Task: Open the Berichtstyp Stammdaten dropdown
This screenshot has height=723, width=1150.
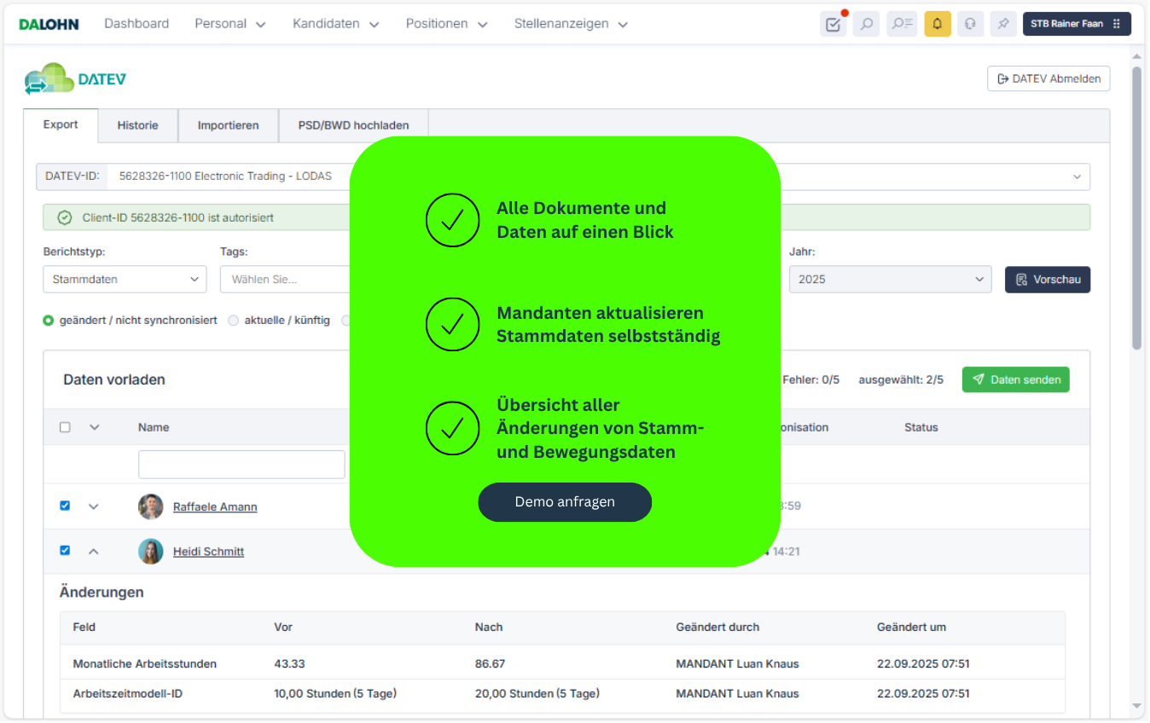Action: (x=125, y=279)
